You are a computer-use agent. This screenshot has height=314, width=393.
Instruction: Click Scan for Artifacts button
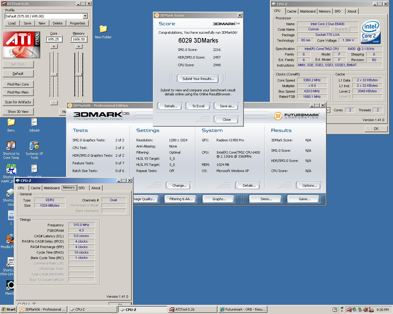[x=18, y=102]
